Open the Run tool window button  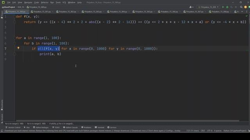[x=27, y=128]
